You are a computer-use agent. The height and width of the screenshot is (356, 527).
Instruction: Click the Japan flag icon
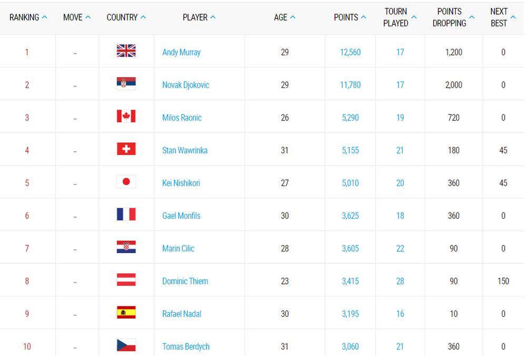126,182
